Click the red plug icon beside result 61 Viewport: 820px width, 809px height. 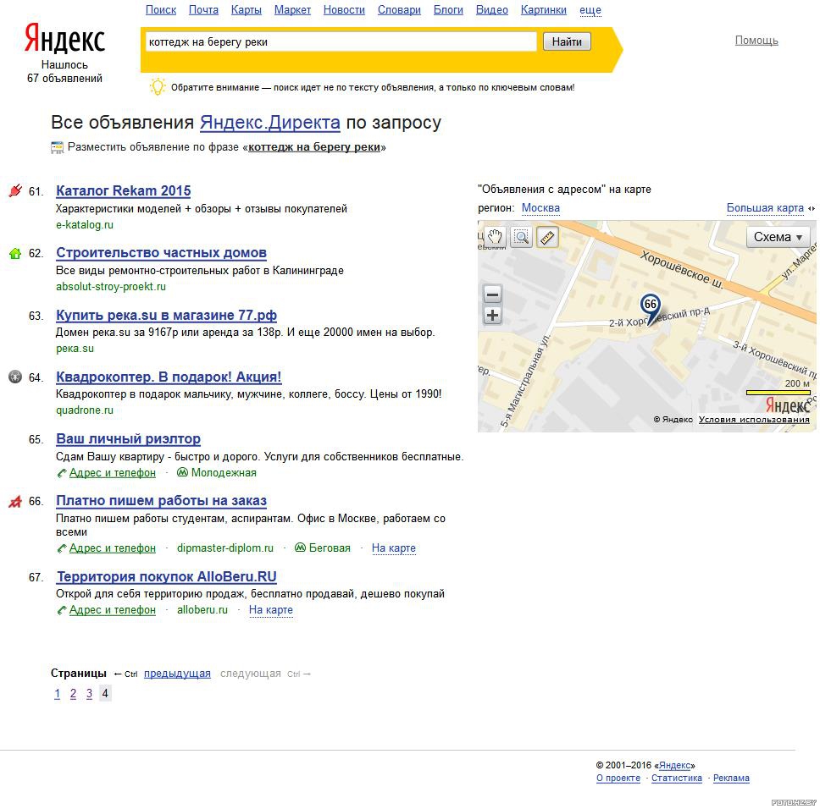point(15,190)
